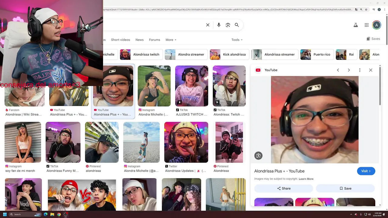Open the Google account avatar menu
The width and height of the screenshot is (388, 218).
pyautogui.click(x=376, y=25)
